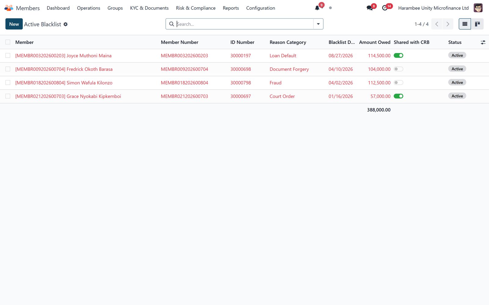489x305 pixels.
Task: Open the KYC & Documents menu
Action: 149,8
